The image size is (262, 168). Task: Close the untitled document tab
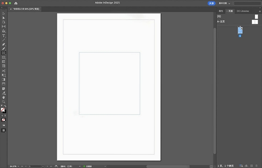click(x=10, y=9)
